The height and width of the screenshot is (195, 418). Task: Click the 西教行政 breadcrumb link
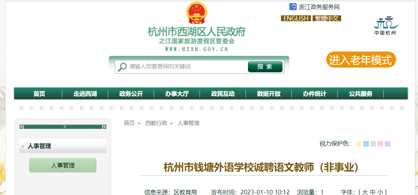click(x=156, y=123)
